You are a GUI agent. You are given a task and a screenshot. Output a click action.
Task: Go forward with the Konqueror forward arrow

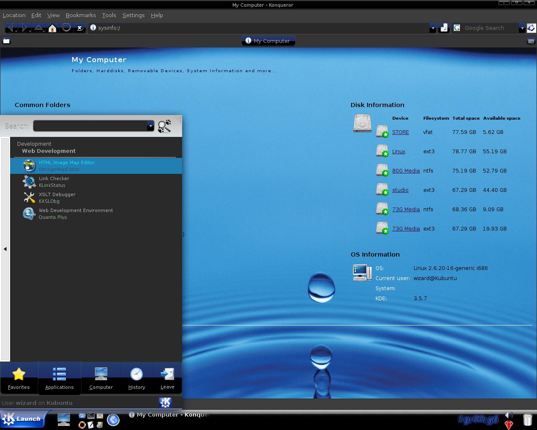pos(24,28)
